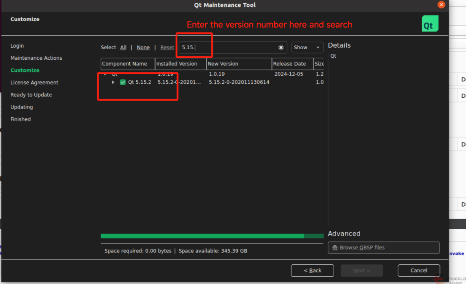Click the Qt logo icon

(430, 24)
